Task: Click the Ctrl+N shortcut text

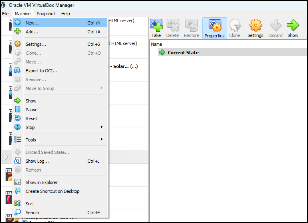Action: 94,23
